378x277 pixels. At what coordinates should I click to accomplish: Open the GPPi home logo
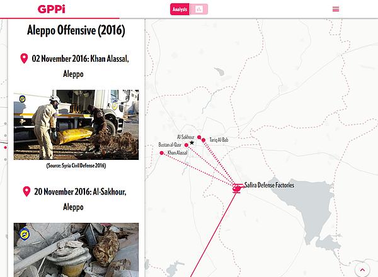(52, 9)
